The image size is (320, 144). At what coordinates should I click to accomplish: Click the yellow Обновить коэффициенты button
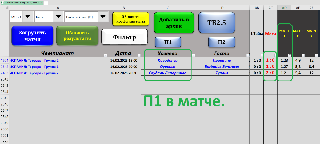[x=130, y=19]
